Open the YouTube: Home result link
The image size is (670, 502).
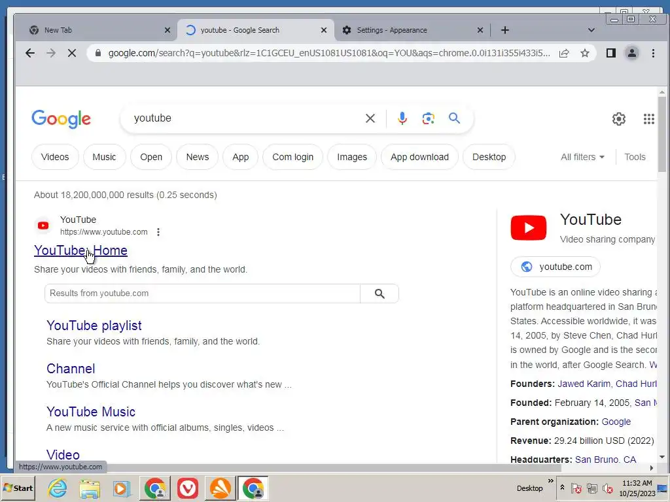pyautogui.click(x=80, y=250)
